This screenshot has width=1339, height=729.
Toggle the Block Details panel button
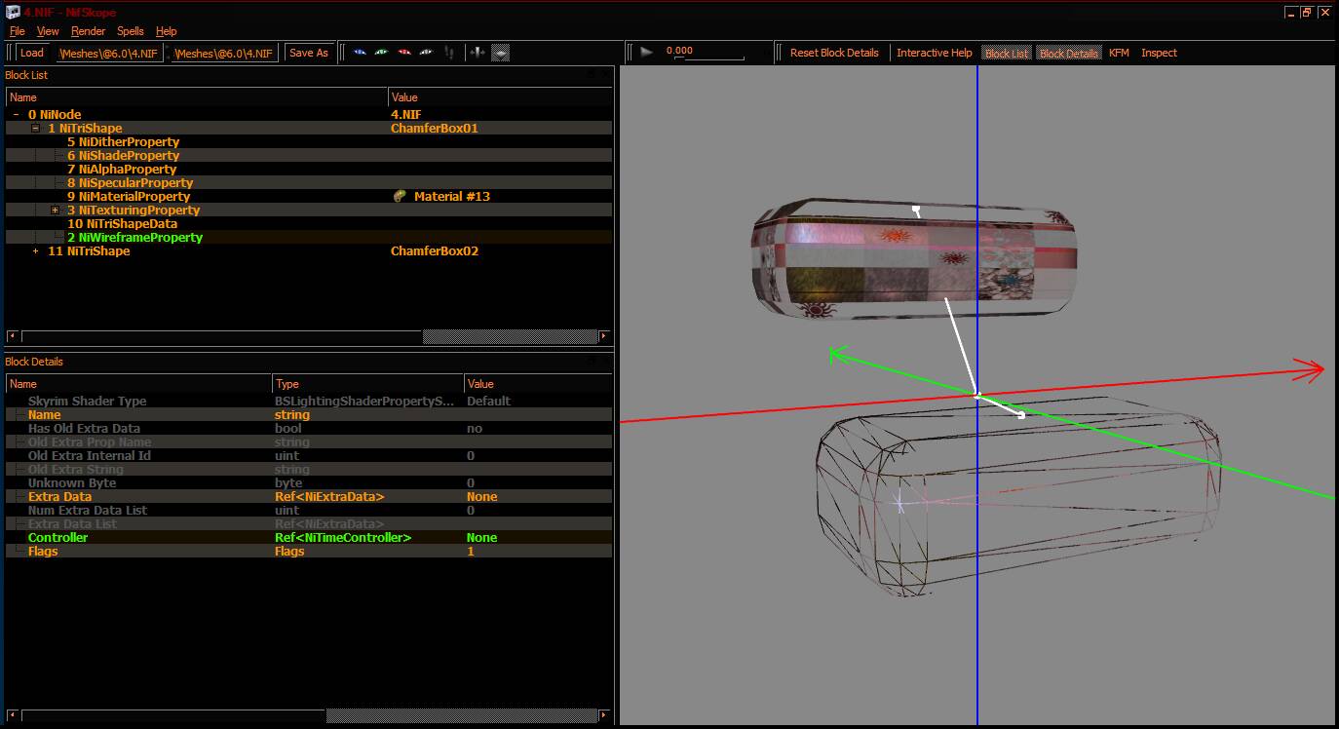[x=1069, y=53]
